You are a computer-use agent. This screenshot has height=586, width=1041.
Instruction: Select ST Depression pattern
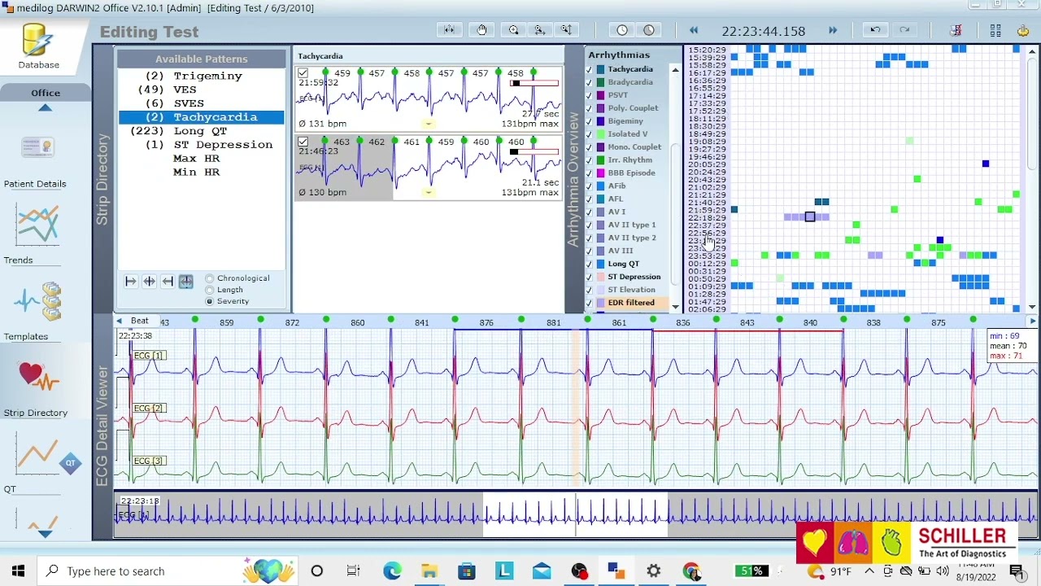tap(202, 145)
